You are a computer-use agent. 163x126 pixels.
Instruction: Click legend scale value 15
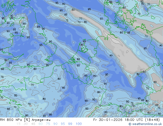click(18, 124)
